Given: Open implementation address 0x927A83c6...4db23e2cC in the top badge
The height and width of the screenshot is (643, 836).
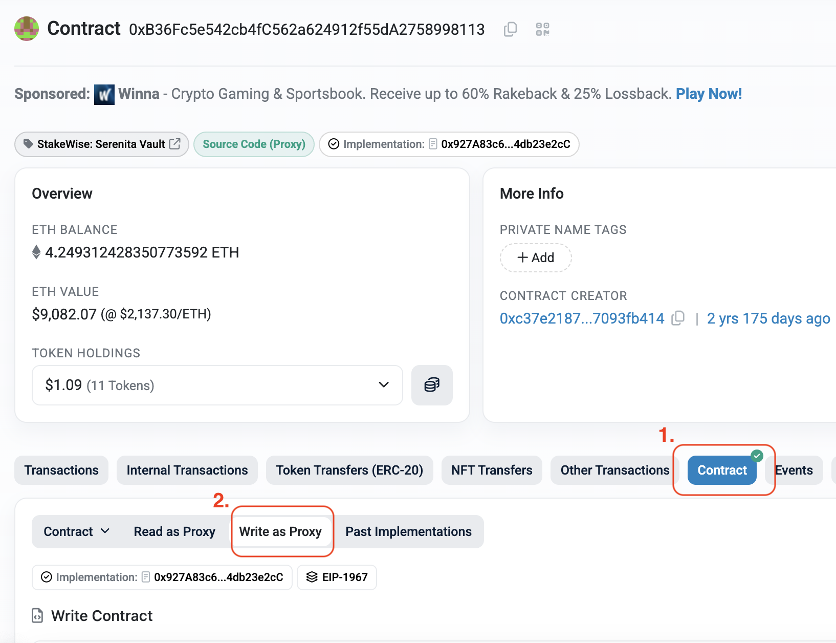Looking at the screenshot, I should [x=505, y=144].
